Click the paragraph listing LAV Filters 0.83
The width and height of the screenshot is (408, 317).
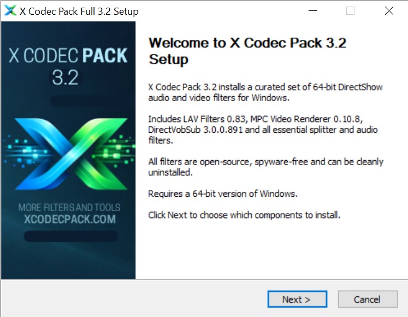tap(263, 130)
